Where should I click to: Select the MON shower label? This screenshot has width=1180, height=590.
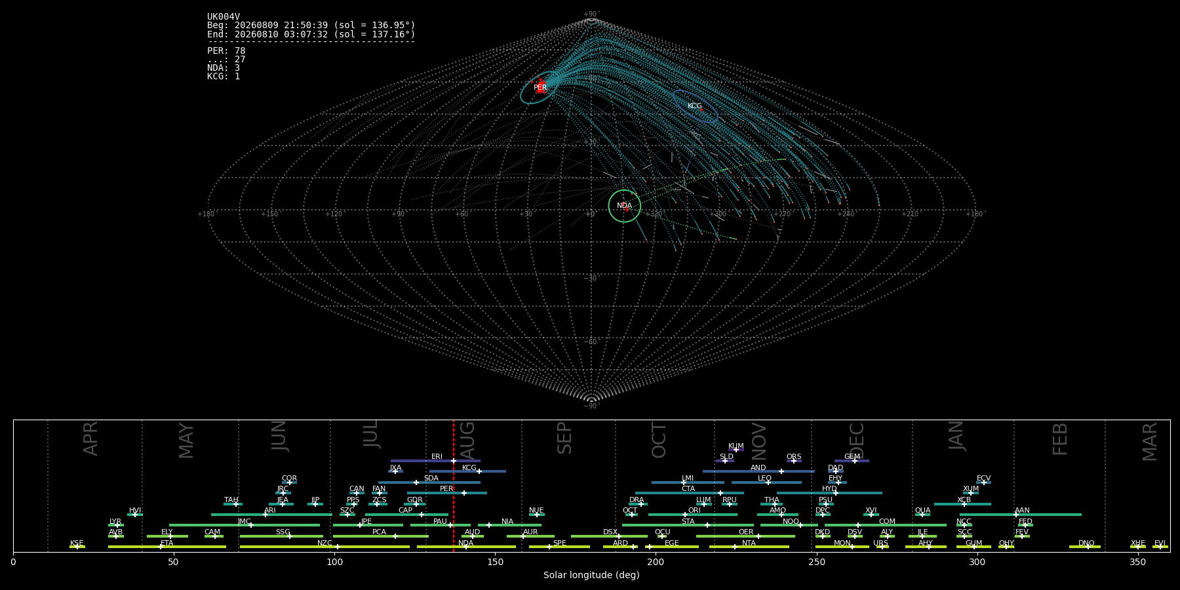point(842,543)
